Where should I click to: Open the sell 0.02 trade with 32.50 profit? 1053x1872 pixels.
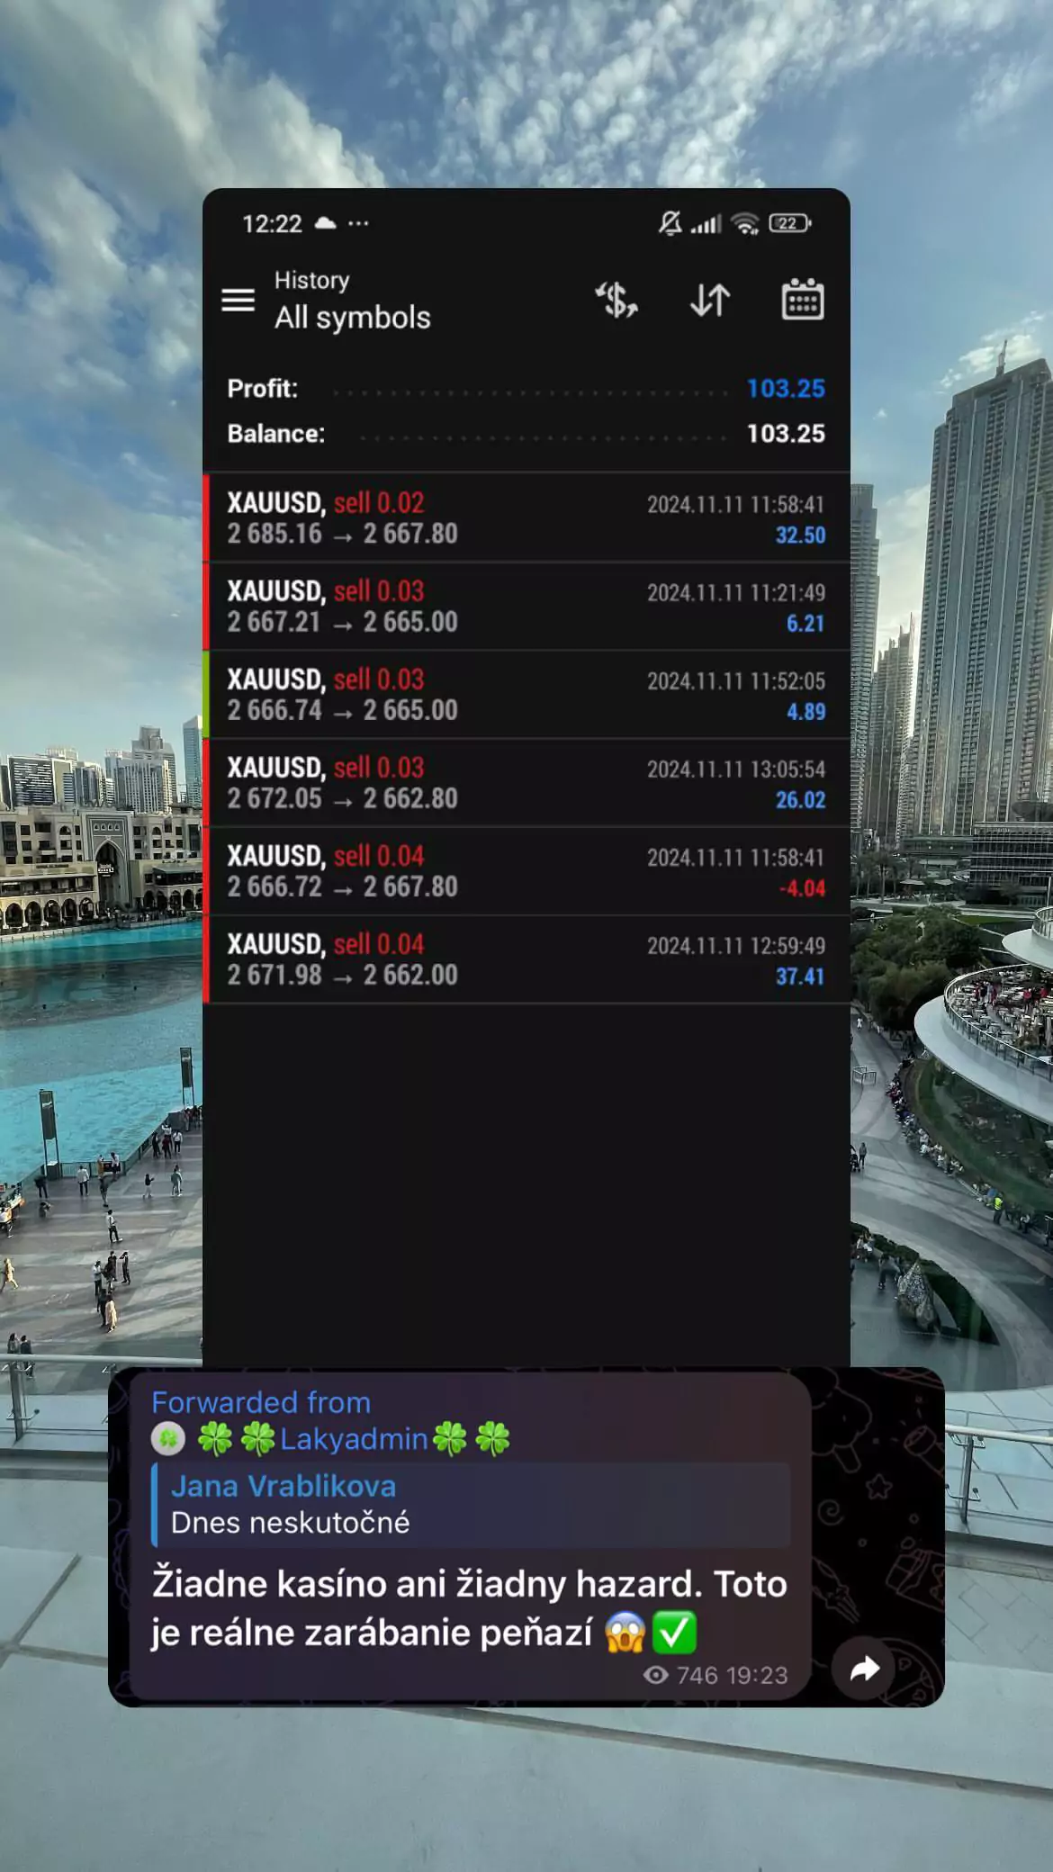pos(527,518)
